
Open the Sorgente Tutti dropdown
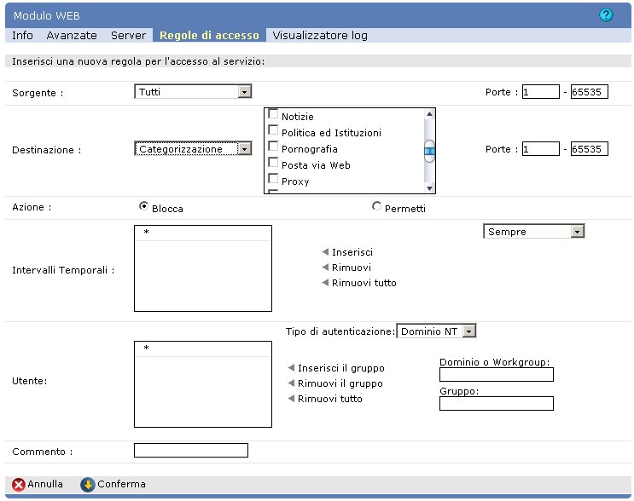click(244, 92)
